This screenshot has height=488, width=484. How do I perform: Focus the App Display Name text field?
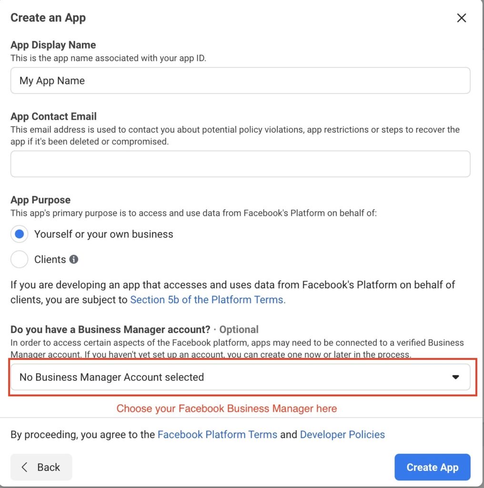[240, 81]
